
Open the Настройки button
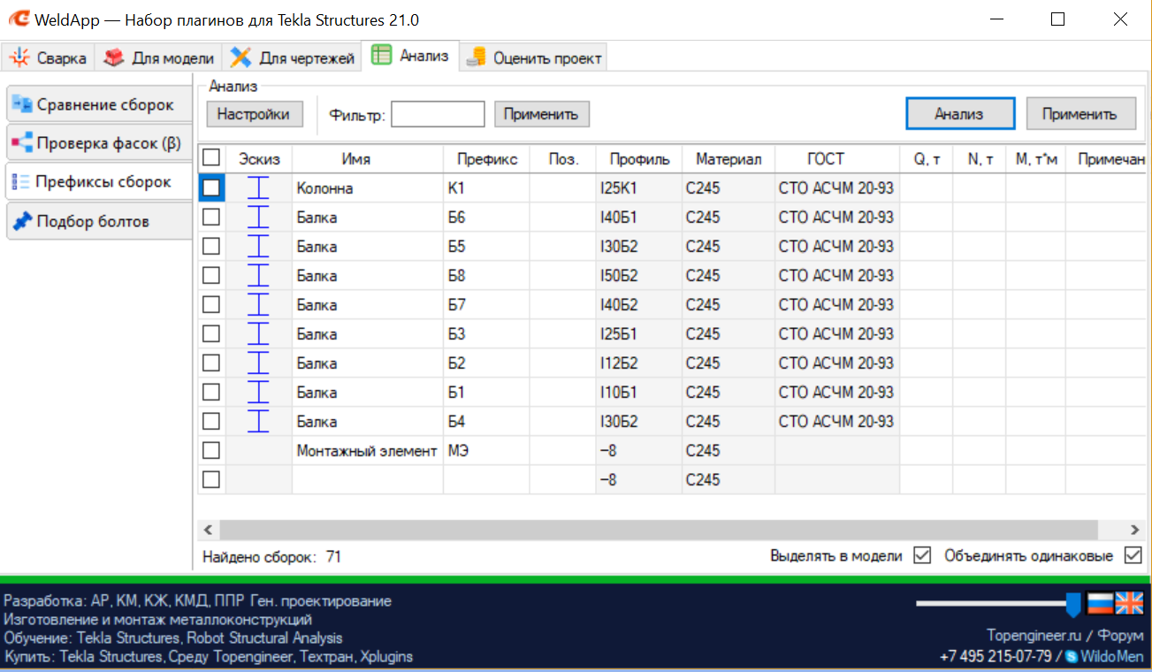click(254, 114)
